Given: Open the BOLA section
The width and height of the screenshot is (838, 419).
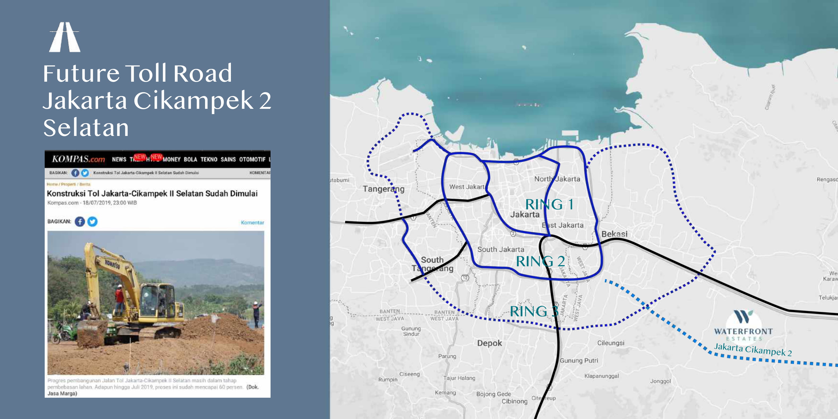Looking at the screenshot, I should [190, 159].
